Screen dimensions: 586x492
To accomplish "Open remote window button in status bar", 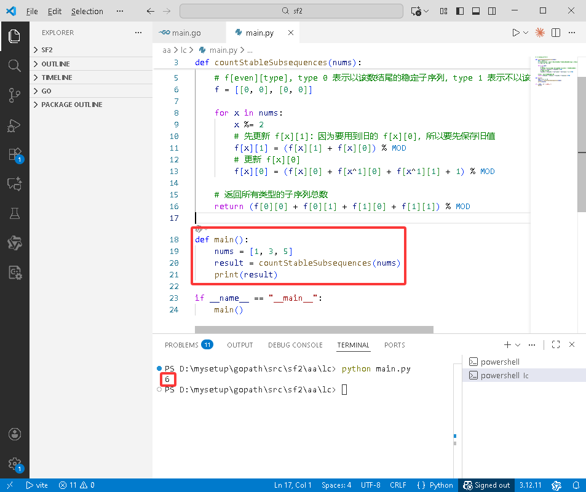I will [10, 485].
